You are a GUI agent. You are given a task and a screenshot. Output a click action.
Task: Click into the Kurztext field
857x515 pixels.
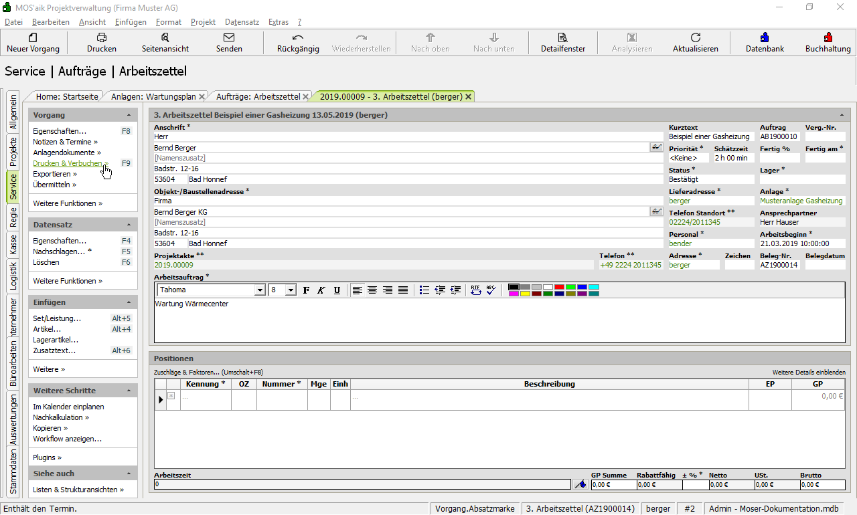[x=710, y=136]
